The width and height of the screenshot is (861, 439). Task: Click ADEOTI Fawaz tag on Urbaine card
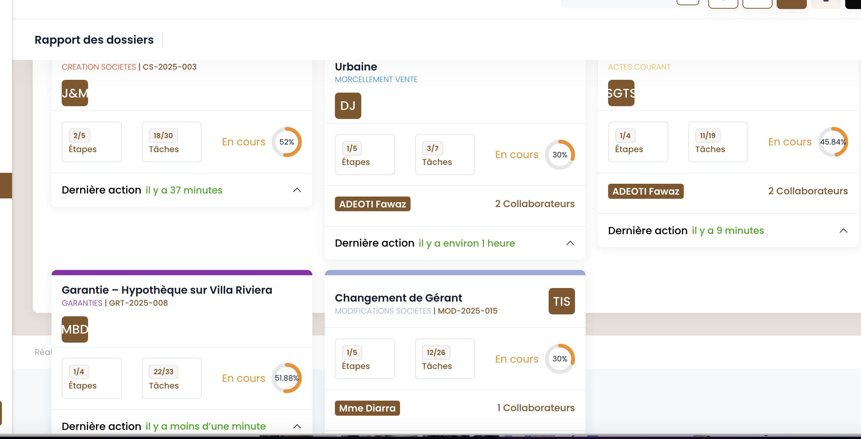(373, 204)
